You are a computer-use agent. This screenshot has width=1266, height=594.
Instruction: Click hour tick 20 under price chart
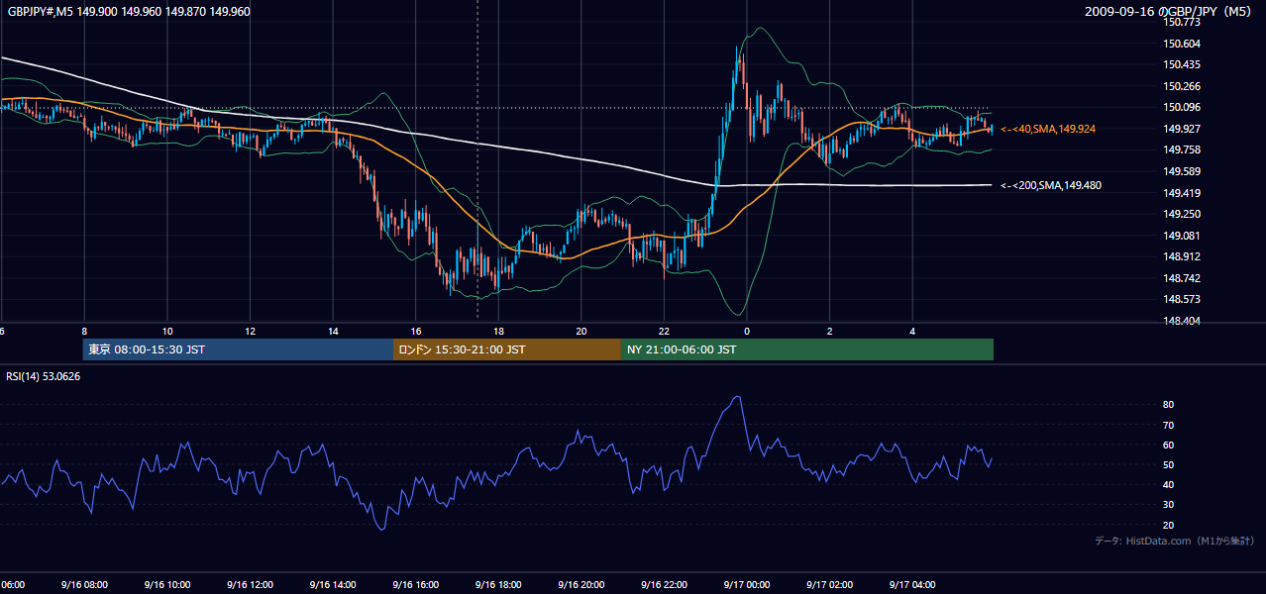coord(581,332)
